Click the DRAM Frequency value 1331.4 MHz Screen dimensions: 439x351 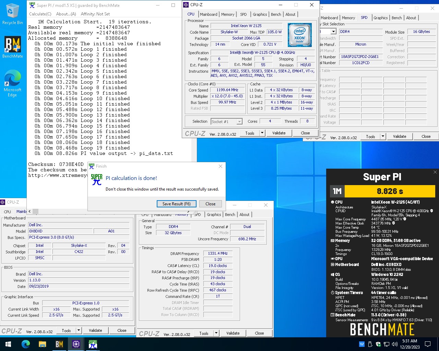tap(218, 254)
